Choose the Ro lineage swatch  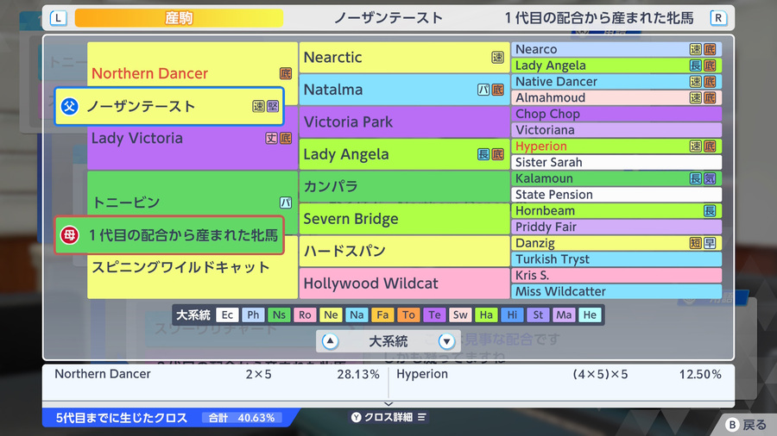click(305, 315)
